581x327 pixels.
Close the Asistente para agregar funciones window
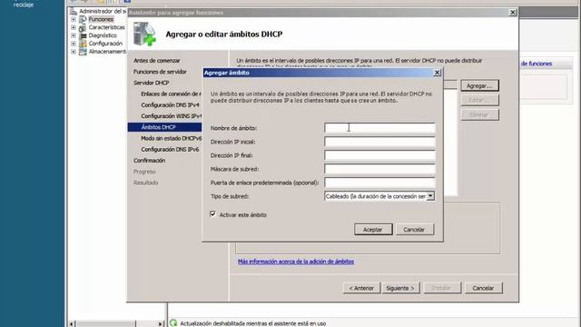512,12
